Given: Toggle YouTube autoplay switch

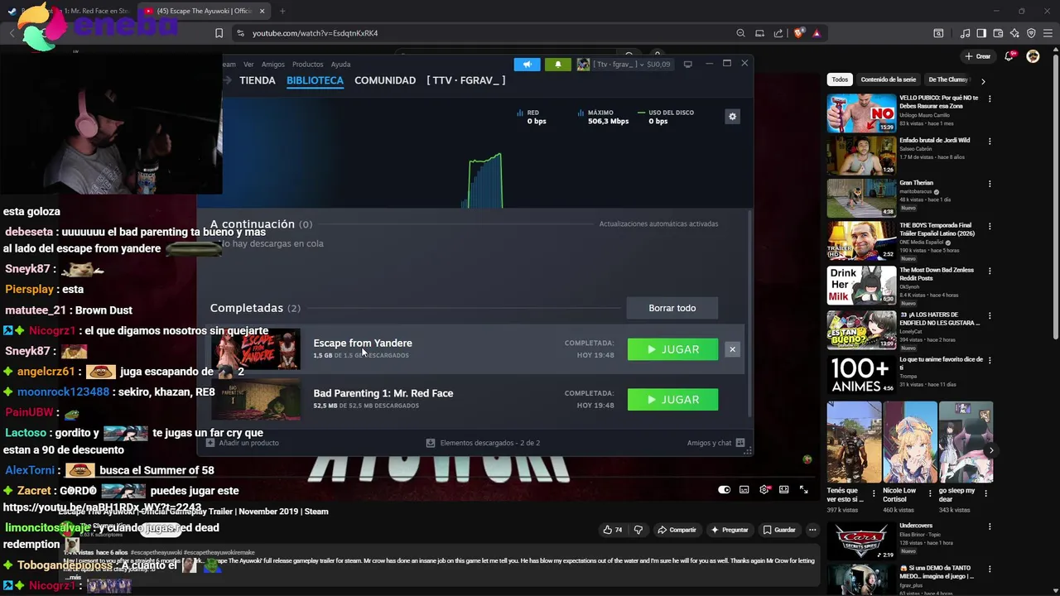Looking at the screenshot, I should click(x=725, y=490).
